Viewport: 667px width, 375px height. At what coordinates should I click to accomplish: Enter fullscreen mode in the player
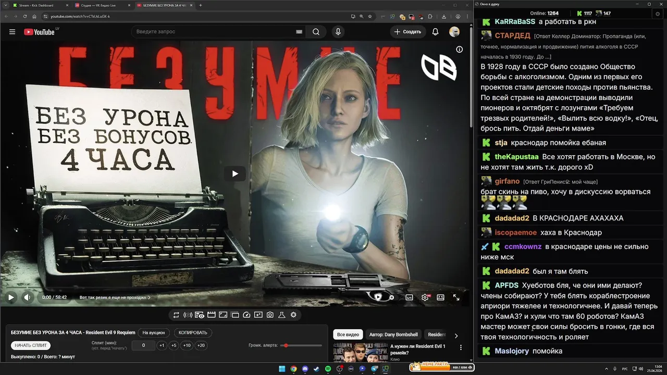pos(456,297)
